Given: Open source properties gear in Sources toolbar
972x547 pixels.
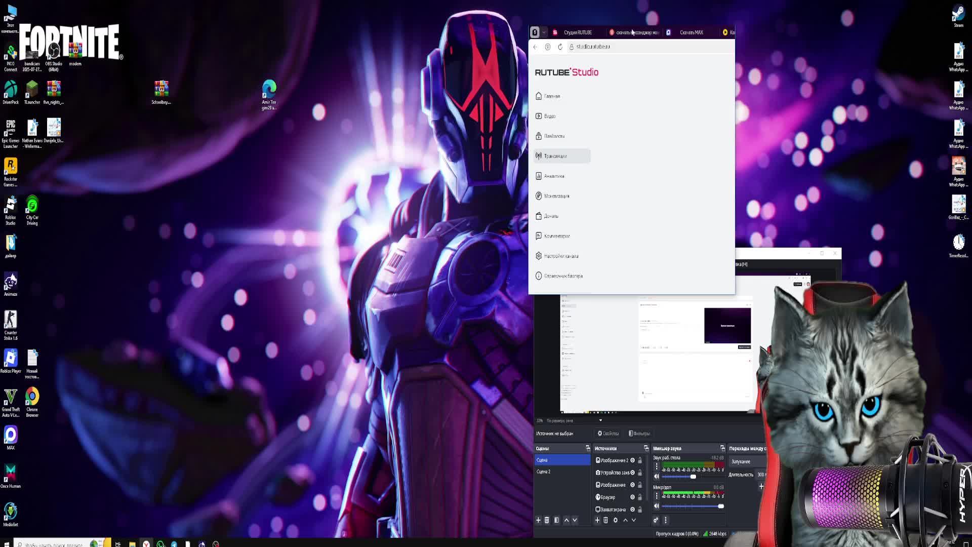Looking at the screenshot, I should pyautogui.click(x=616, y=520).
